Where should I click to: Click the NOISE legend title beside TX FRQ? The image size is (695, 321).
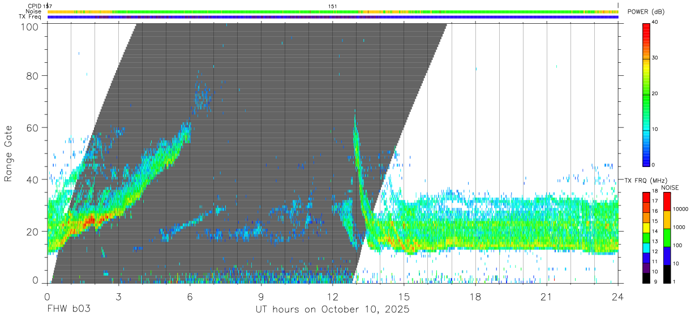[x=671, y=187]
